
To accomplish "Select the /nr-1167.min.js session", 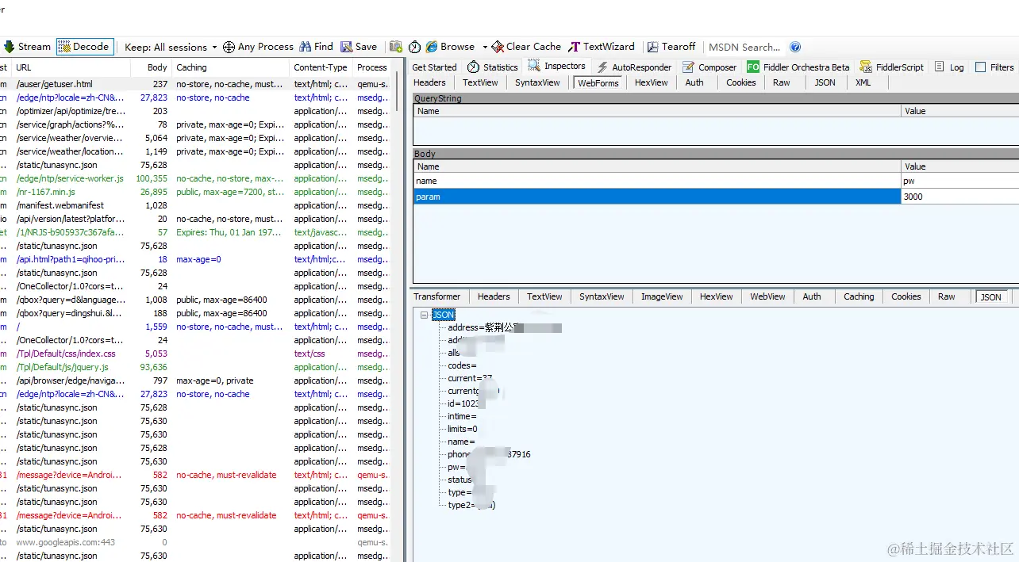I will 195,192.
